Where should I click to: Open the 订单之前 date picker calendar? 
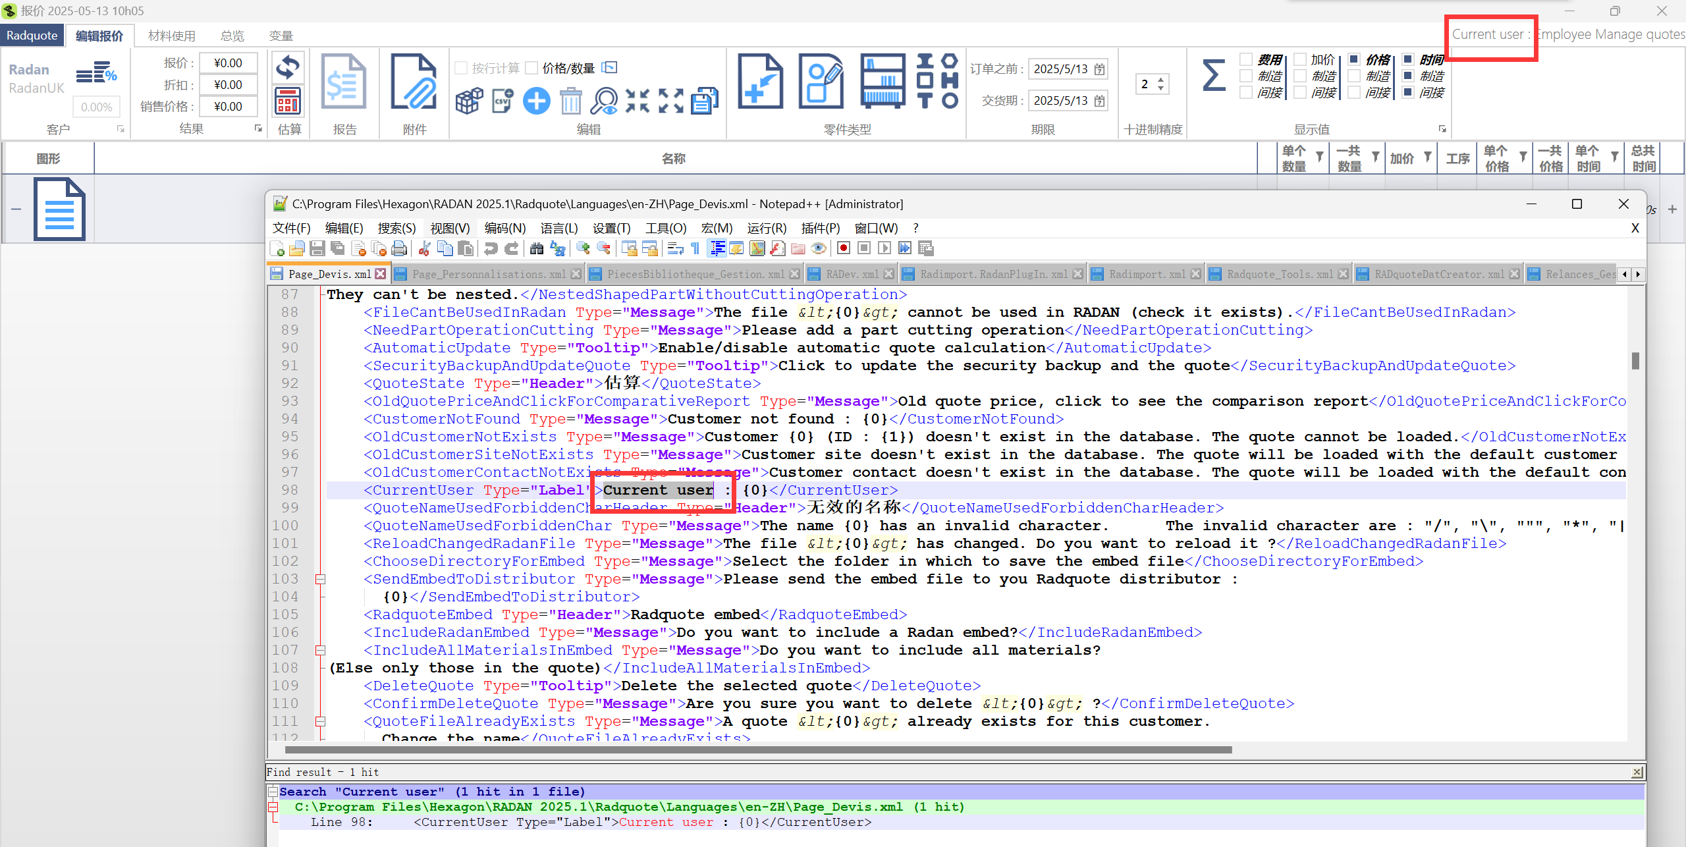click(1100, 69)
